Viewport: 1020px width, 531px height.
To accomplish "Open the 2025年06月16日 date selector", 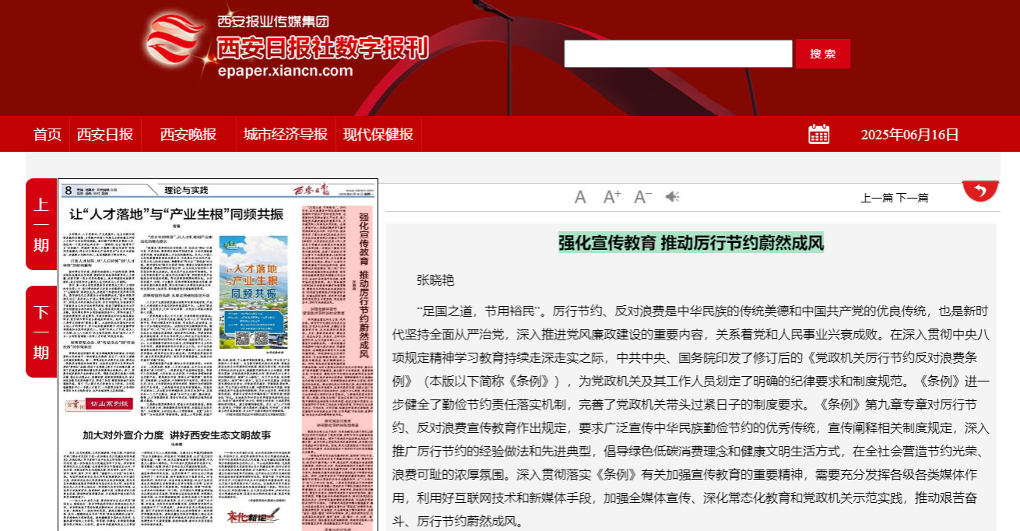I will [909, 134].
